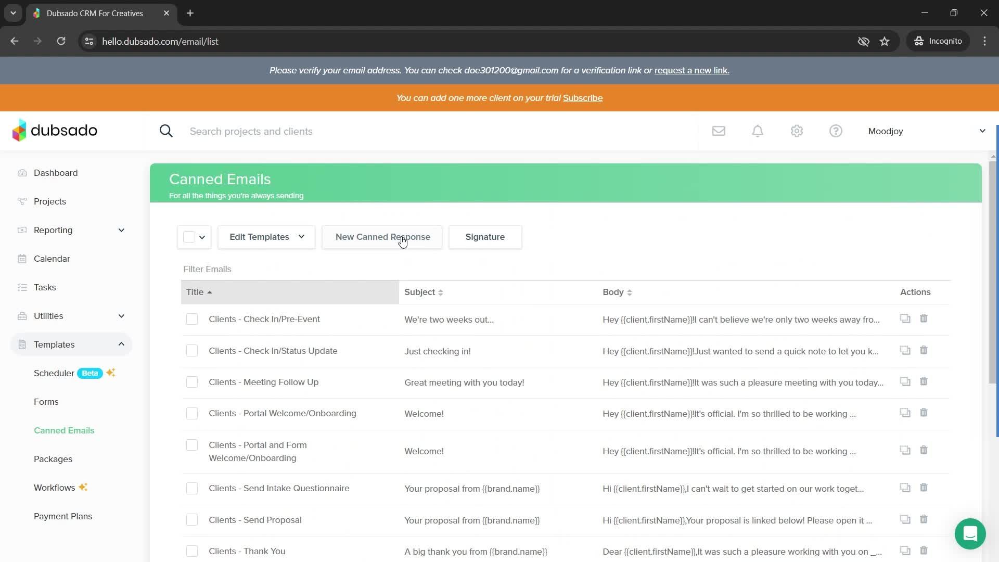Check the Clients - Send Proposal checkbox
The height and width of the screenshot is (562, 999).
tap(192, 520)
